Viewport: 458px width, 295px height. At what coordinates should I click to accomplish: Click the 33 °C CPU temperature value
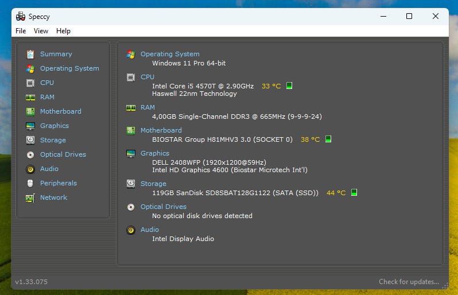point(271,86)
